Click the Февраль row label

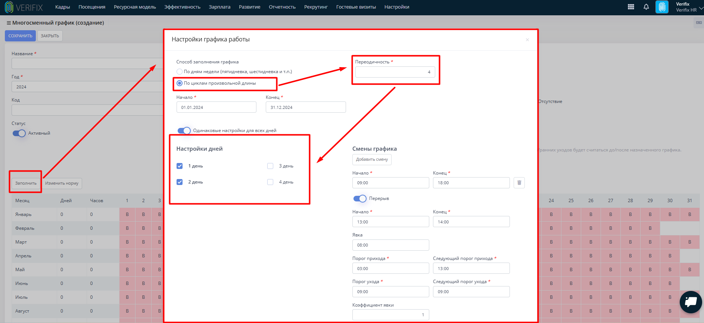pyautogui.click(x=25, y=228)
